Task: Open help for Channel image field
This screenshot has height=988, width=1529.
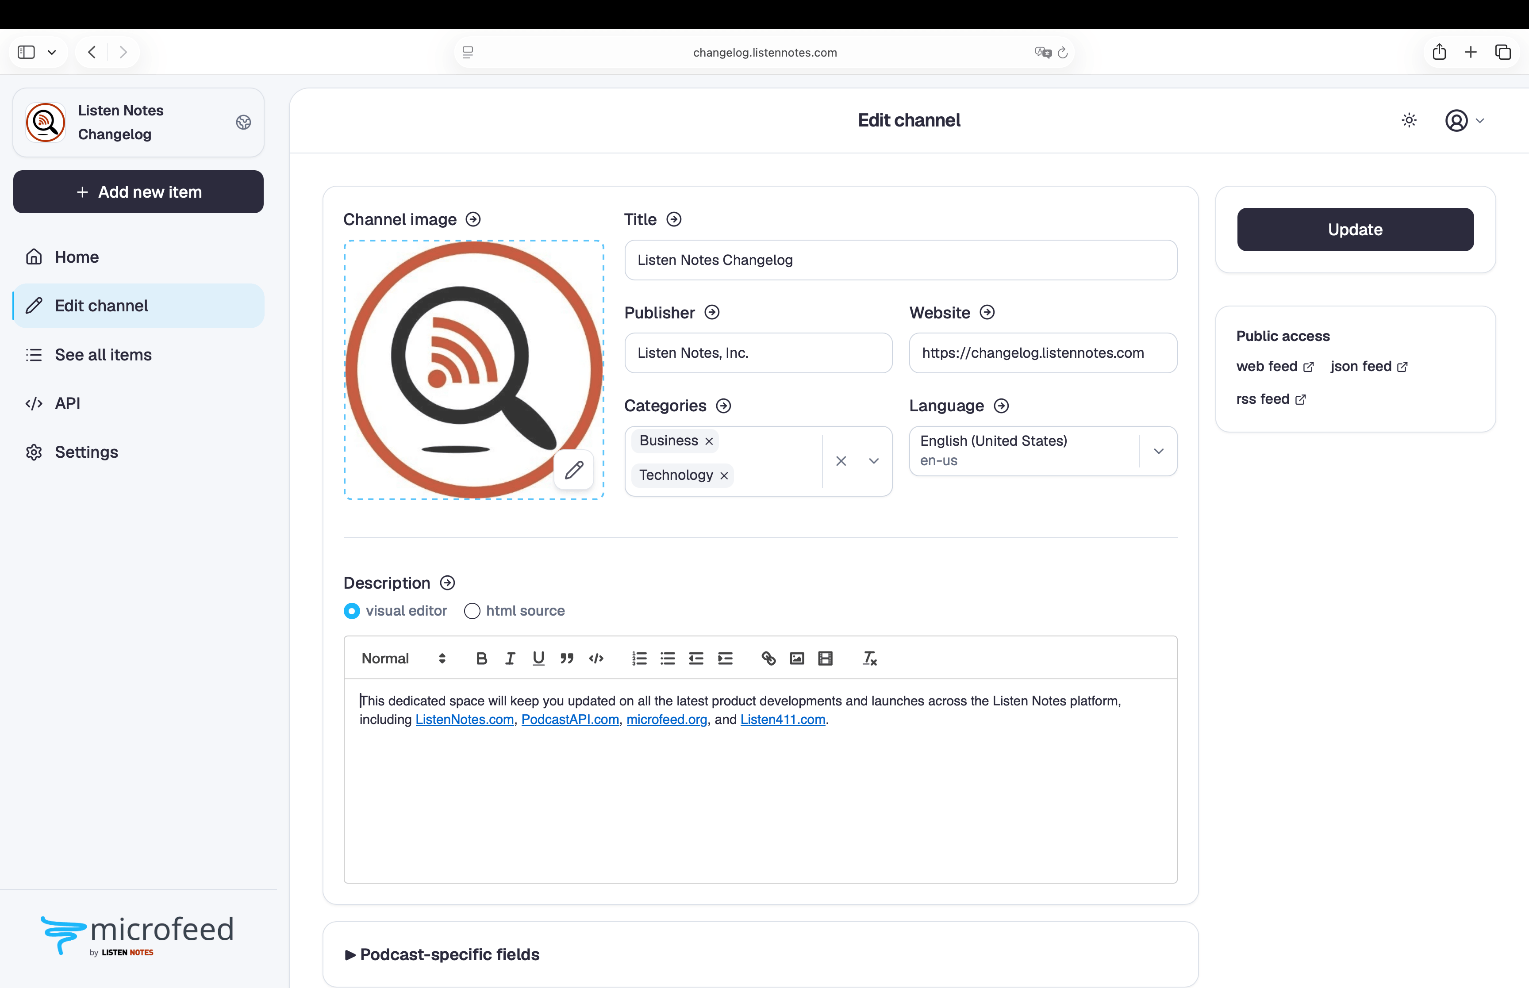Action: [473, 219]
